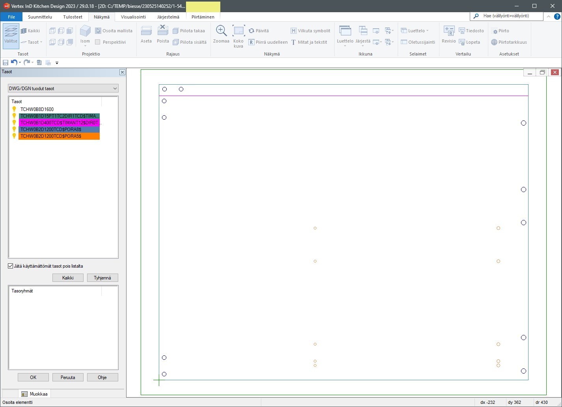Open the Tasot dropdown in ribbon
The height and width of the screenshot is (407, 562).
tap(32, 42)
